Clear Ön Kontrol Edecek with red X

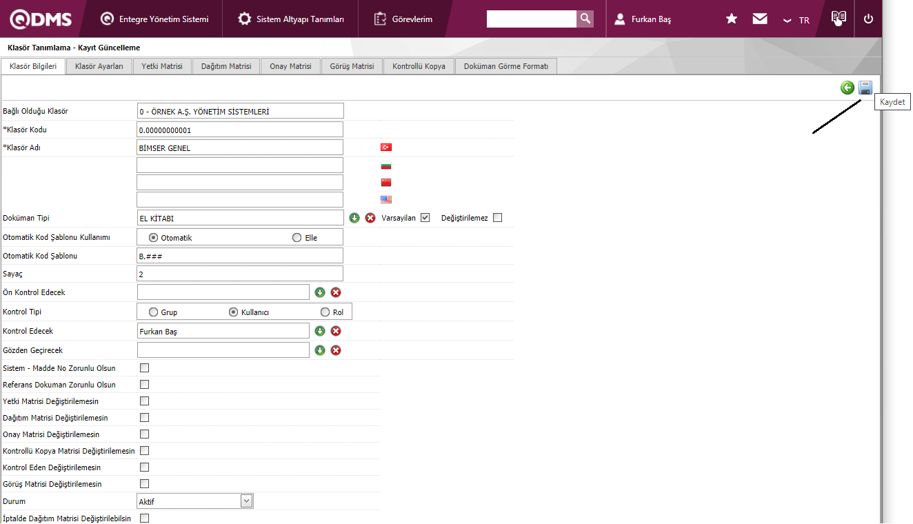[x=336, y=292]
